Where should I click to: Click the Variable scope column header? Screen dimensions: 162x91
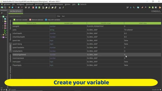tap(106, 23)
